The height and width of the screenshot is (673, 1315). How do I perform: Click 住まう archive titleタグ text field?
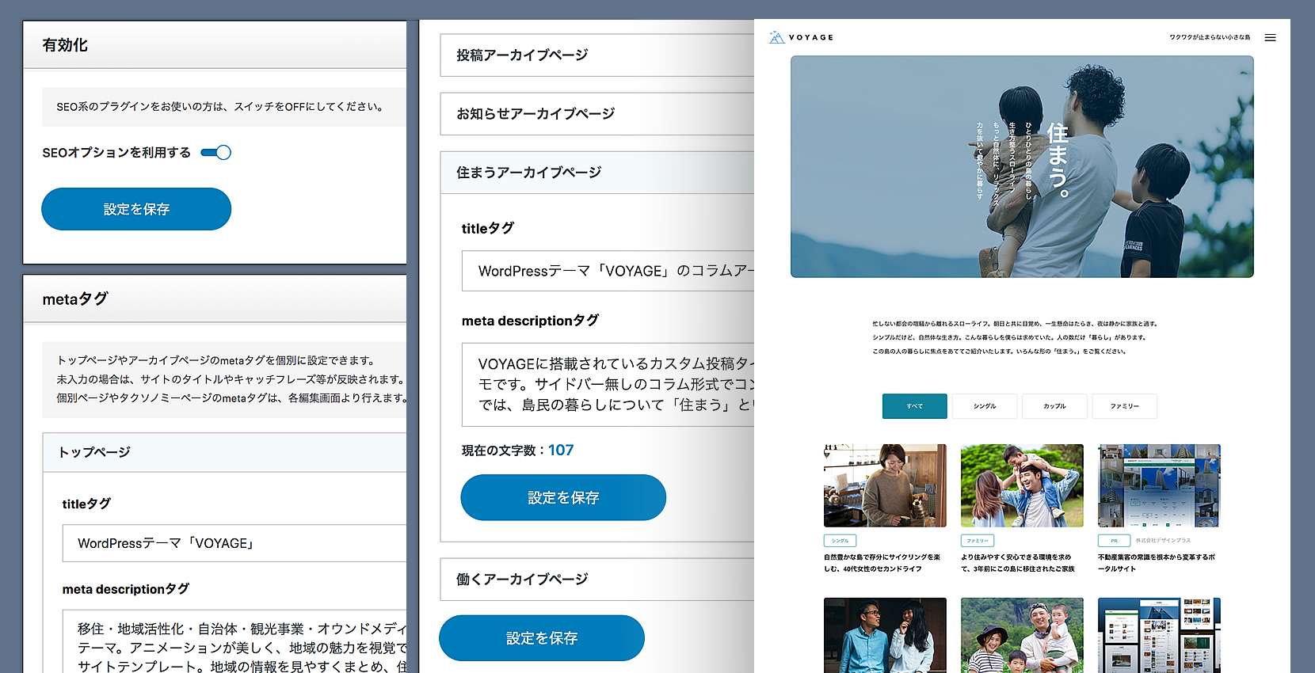tap(608, 271)
